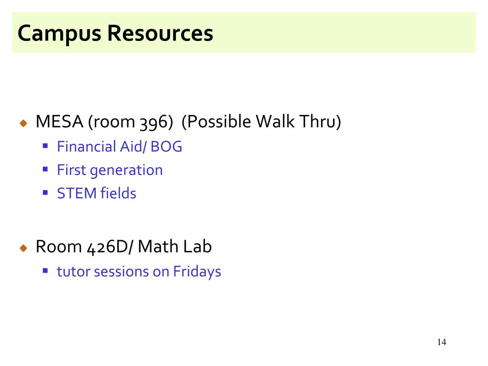This screenshot has width=488, height=366.
Task: Click the orange diamond bullet beside MESA
Action: (x=23, y=123)
